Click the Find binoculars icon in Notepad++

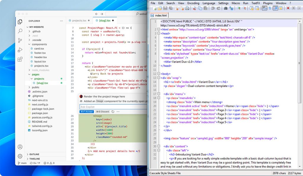tap(225, 8)
